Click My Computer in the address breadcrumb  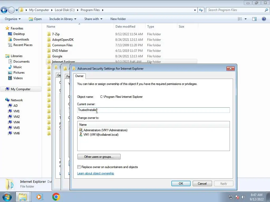39,10
